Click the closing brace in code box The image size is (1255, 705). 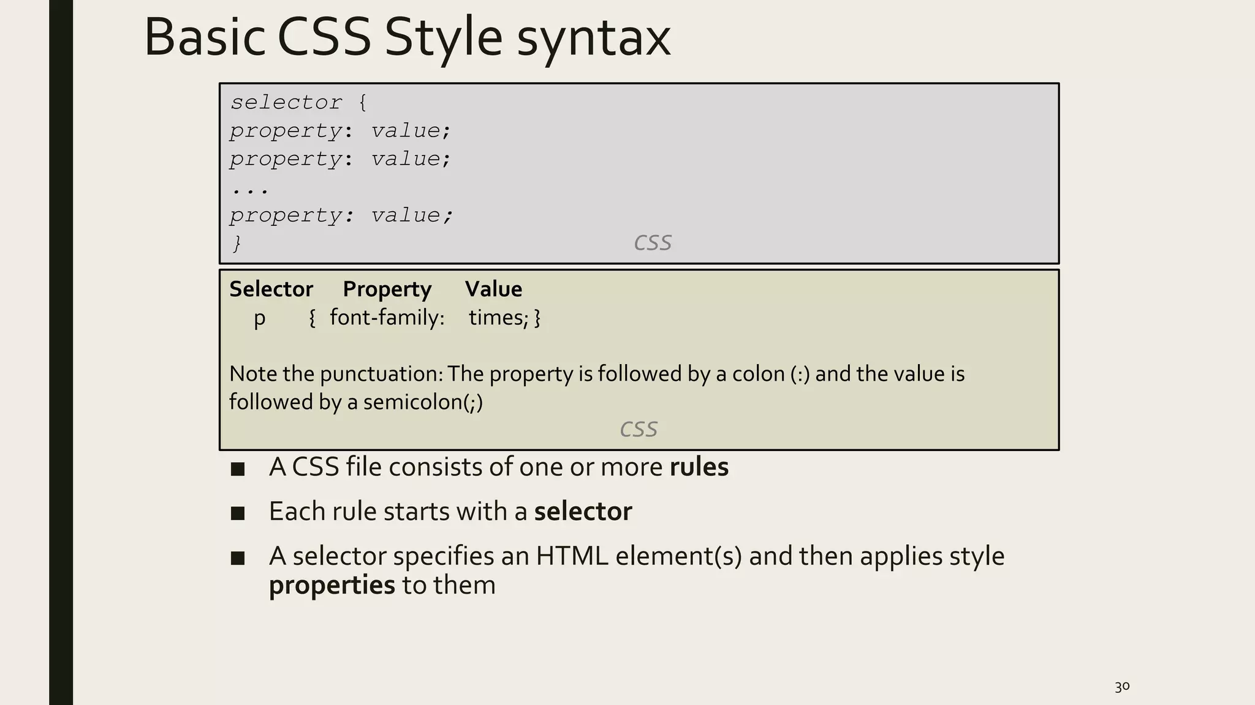pyautogui.click(x=237, y=244)
